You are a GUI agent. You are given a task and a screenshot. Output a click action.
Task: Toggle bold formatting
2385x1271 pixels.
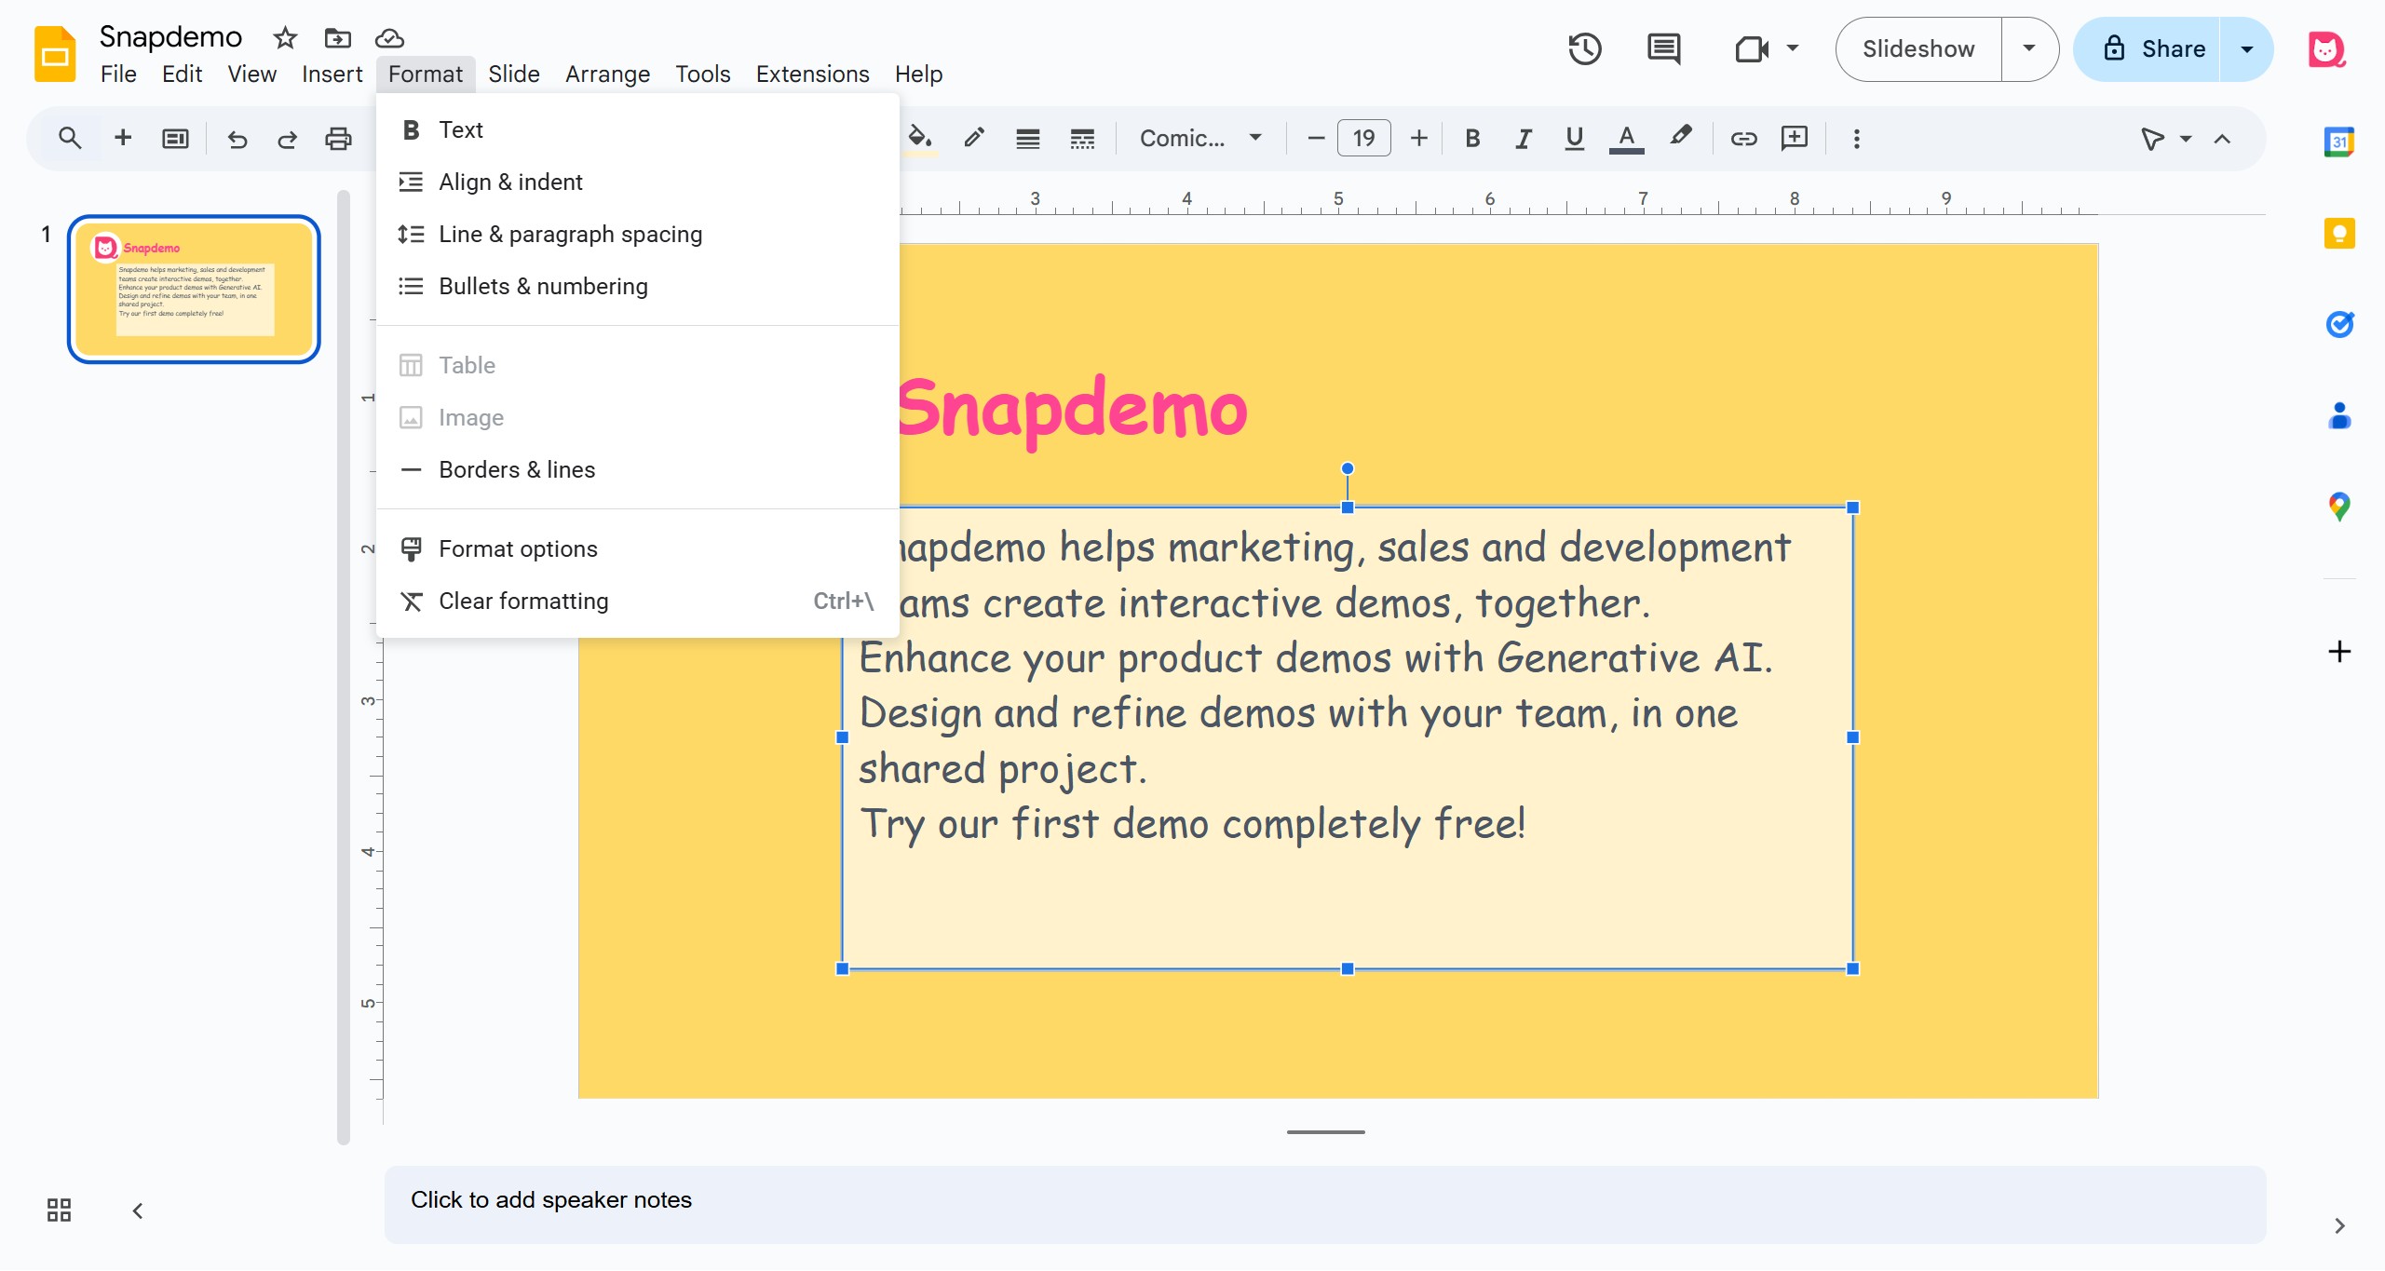point(1472,139)
